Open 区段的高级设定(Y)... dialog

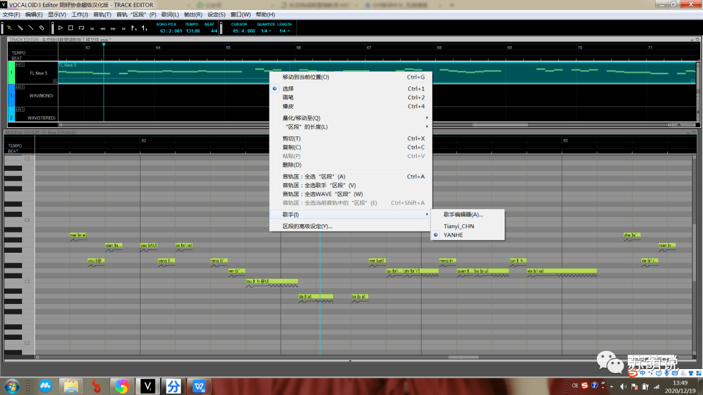[x=351, y=226]
